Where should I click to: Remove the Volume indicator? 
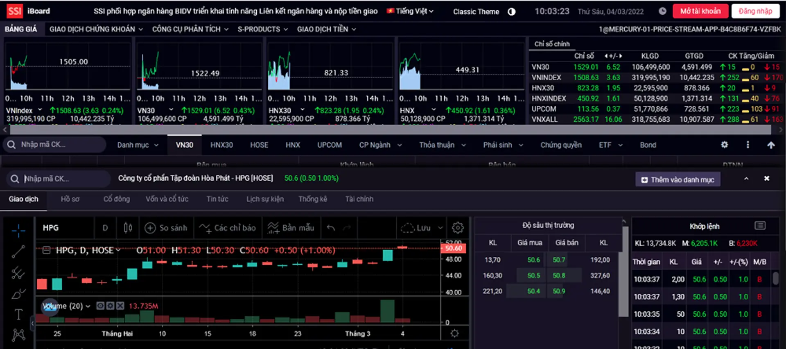tap(120, 306)
